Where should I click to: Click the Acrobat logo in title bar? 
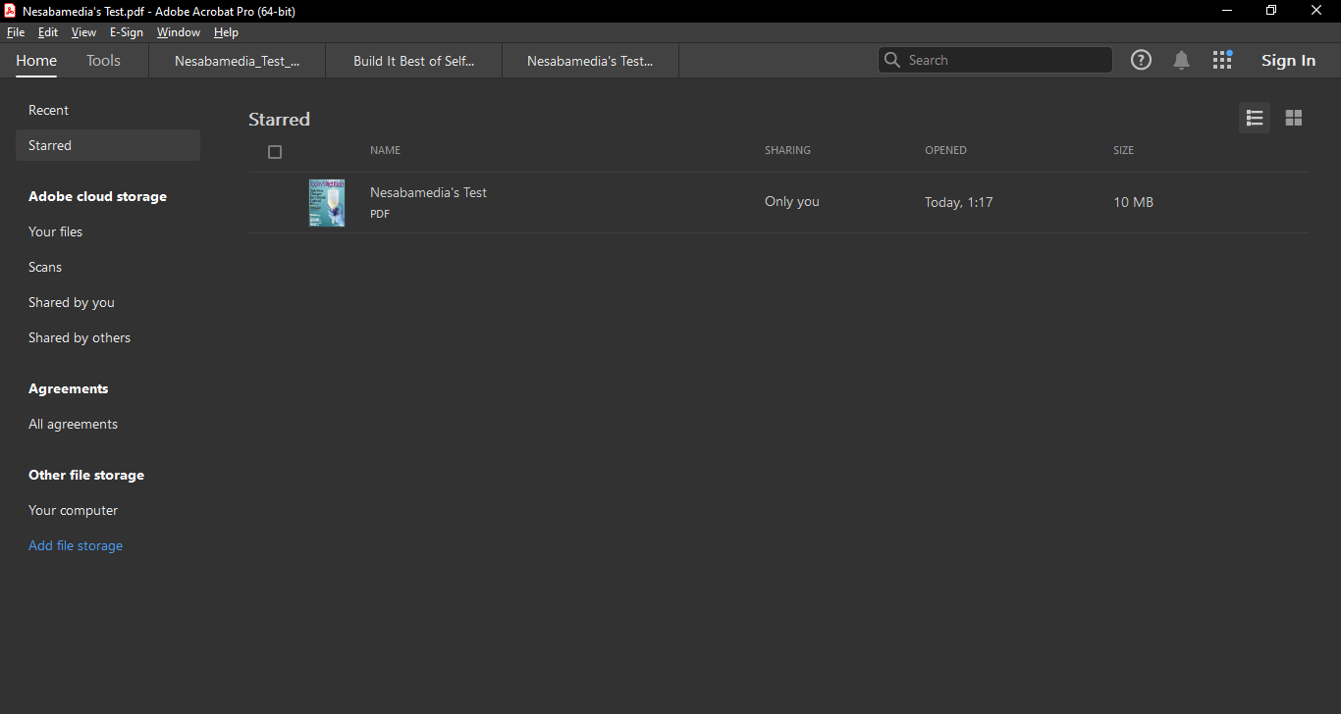click(10, 11)
